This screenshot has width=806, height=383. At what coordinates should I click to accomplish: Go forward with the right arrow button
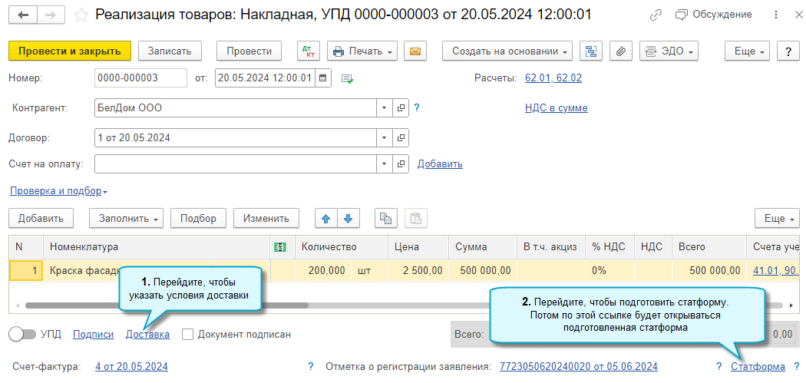tap(51, 15)
